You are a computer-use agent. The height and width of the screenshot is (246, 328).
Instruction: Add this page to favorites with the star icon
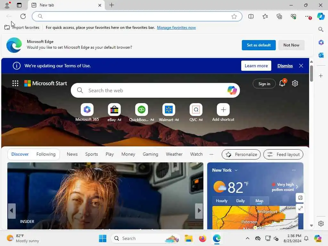234,16
